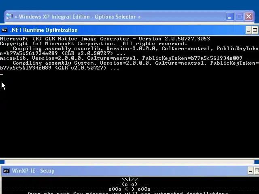The image size is (259, 194).
Task: Click the 'Compiling assembly System' line
Action: [136, 63]
